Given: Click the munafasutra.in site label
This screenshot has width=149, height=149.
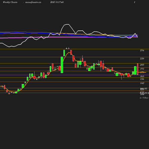Looking at the screenshot, I should [33, 2].
